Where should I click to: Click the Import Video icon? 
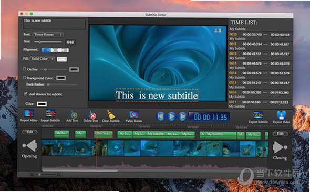pos(29,114)
